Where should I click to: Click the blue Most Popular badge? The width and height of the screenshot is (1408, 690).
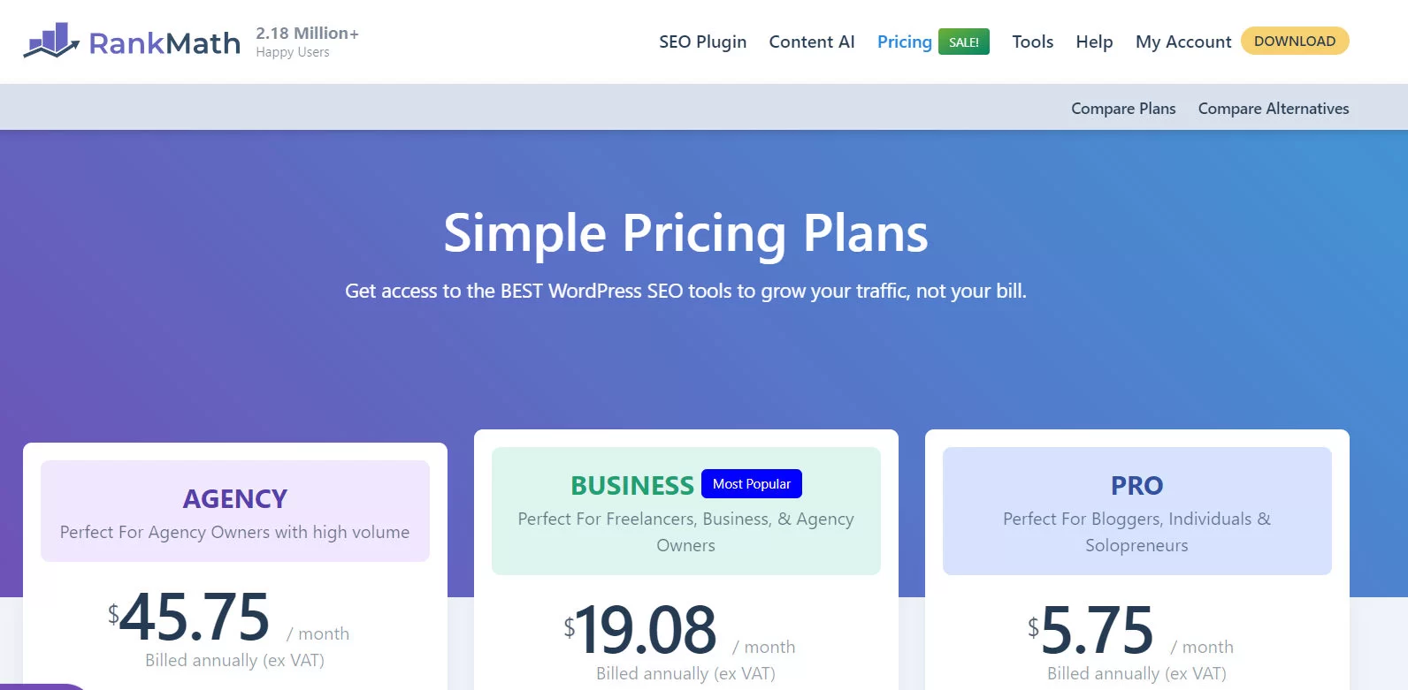(751, 484)
